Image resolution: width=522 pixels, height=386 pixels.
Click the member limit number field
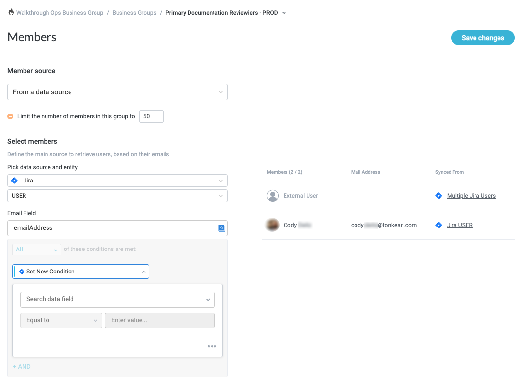coord(151,116)
